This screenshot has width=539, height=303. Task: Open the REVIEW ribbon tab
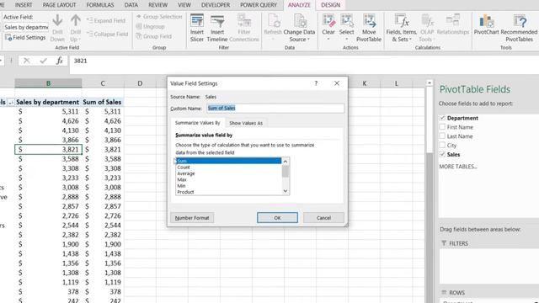tap(157, 5)
